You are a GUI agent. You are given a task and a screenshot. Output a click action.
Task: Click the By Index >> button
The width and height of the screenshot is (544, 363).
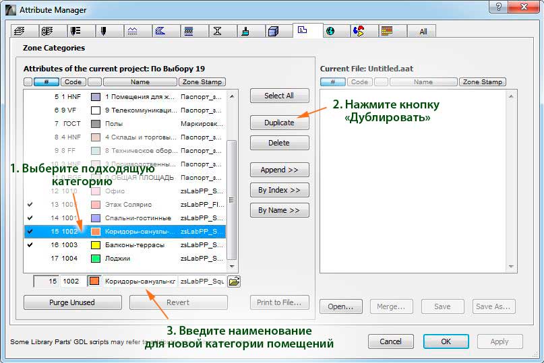tap(279, 190)
